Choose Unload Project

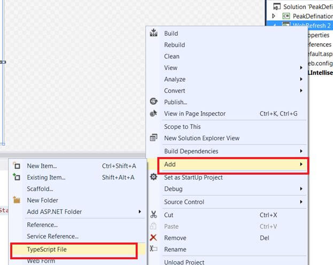[x=227, y=262]
